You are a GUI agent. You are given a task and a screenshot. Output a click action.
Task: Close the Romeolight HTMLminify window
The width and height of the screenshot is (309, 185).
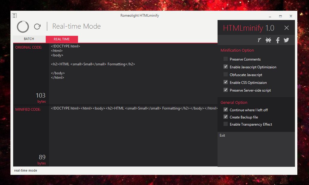(x=291, y=16)
